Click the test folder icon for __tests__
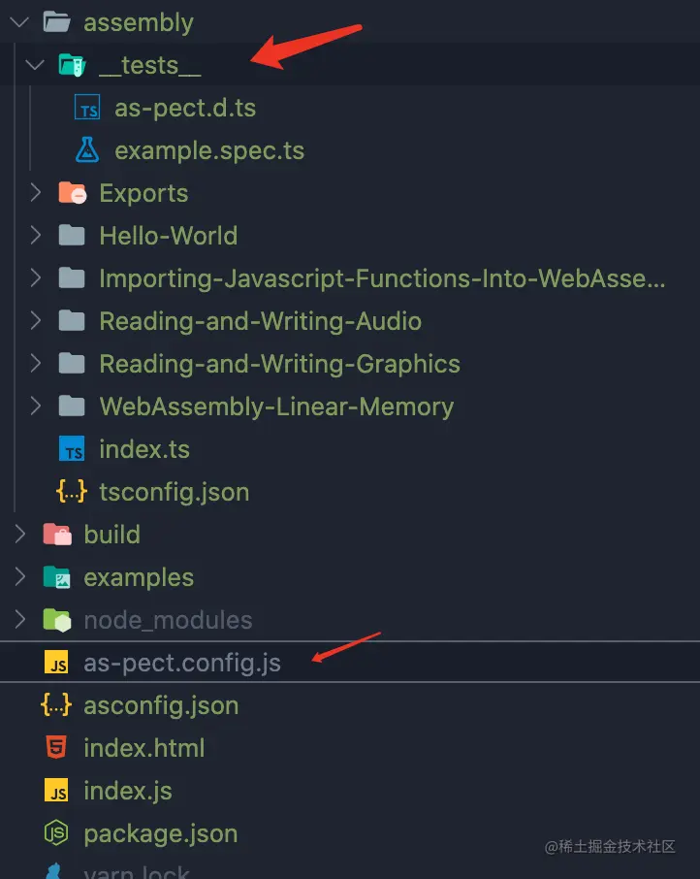 tap(72, 65)
